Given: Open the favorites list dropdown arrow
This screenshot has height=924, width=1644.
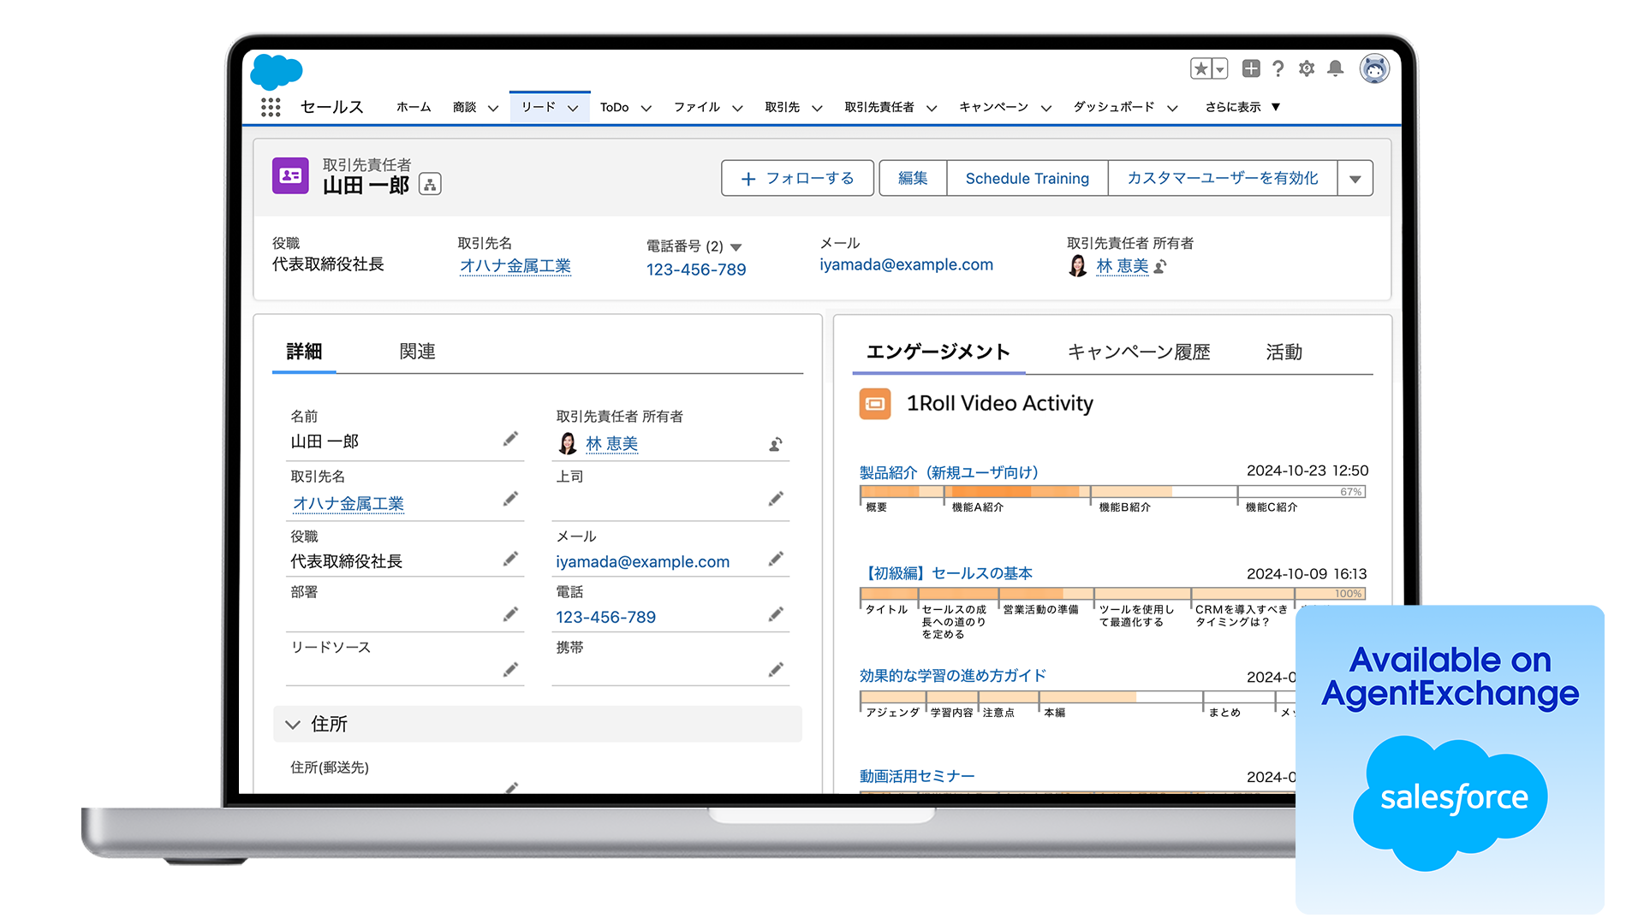Looking at the screenshot, I should coord(1220,68).
